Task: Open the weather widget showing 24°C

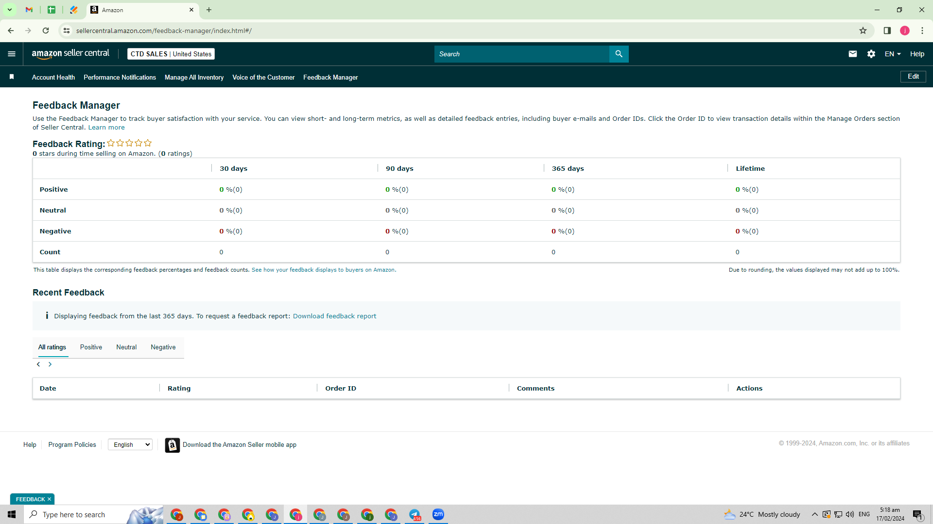Action: click(761, 514)
